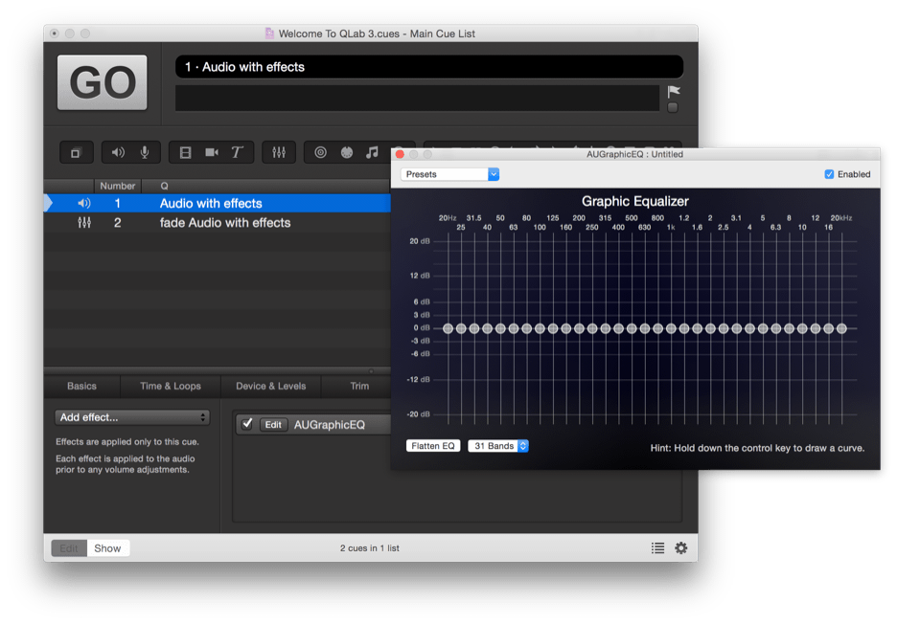The image size is (920, 624).
Task: Open the Add effect dropdown
Action: 132,417
